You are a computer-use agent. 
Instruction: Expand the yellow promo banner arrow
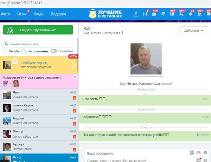[x=74, y=65]
